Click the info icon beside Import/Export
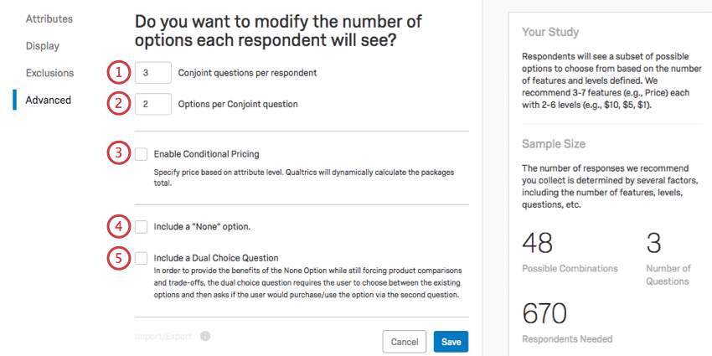 (x=205, y=336)
